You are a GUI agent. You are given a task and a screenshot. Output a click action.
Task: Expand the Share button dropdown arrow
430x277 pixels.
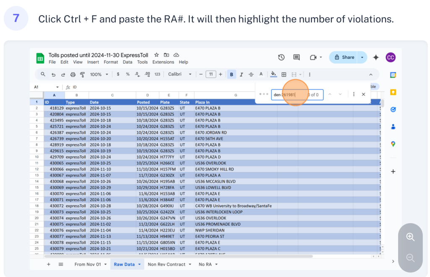363,58
